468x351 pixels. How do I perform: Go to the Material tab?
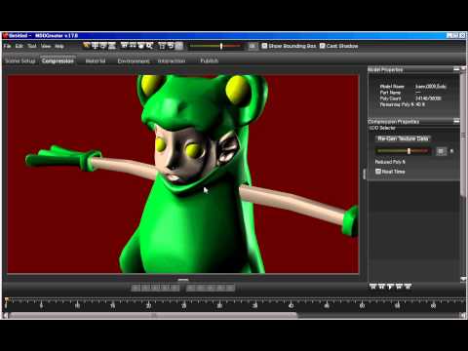pos(96,61)
